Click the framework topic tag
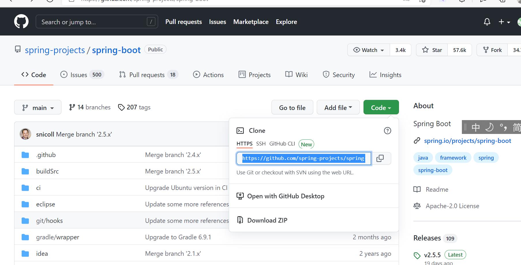Viewport: 521px width, 265px height. [x=453, y=158]
